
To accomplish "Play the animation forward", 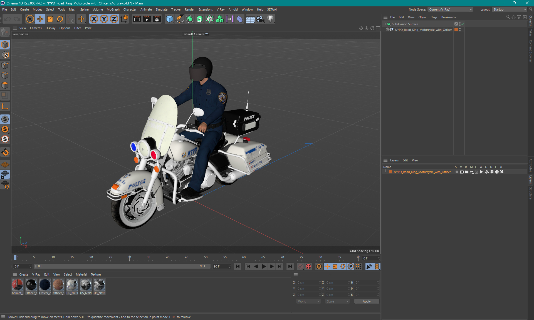I will pyautogui.click(x=264, y=266).
